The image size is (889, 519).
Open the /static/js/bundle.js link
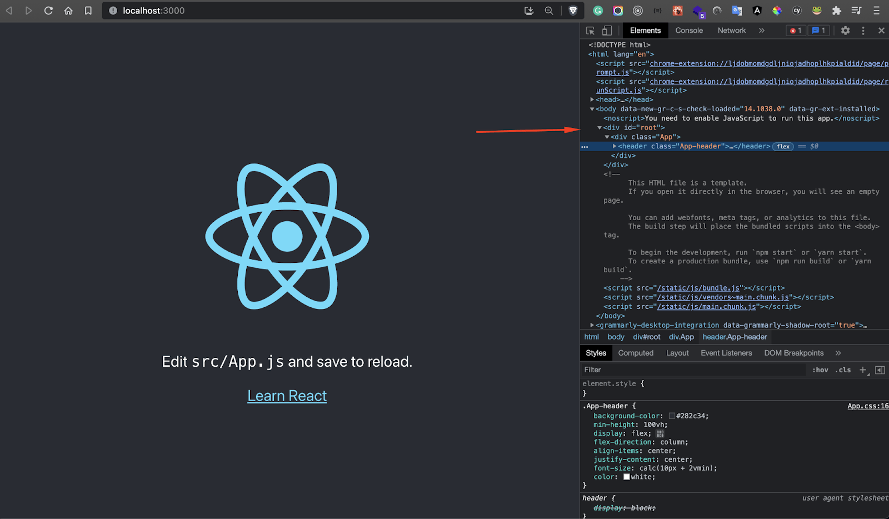click(698, 288)
